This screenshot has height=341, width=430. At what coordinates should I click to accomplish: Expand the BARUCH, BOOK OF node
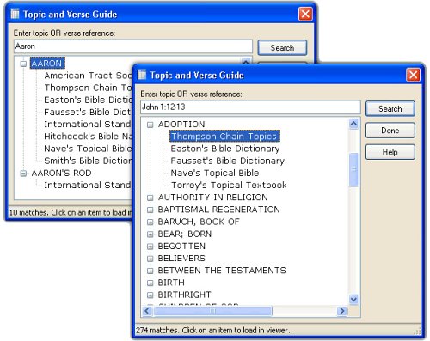point(150,222)
